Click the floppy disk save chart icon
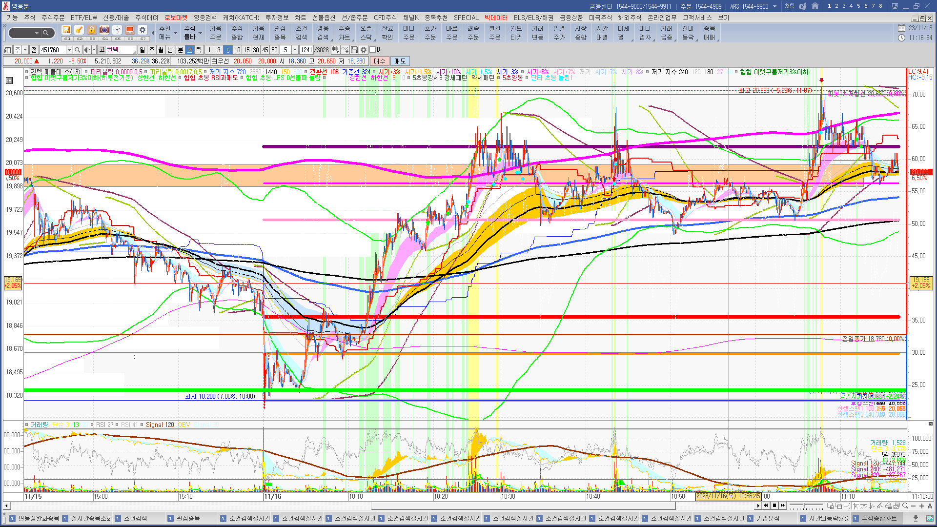This screenshot has width=937, height=527. pyautogui.click(x=354, y=50)
